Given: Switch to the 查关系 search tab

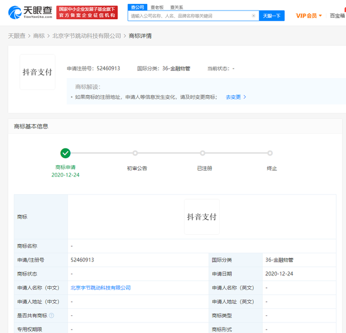Looking at the screenshot, I should [176, 7].
